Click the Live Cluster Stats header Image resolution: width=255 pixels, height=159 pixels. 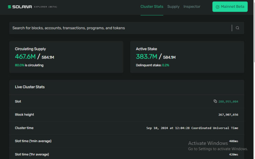30,87
